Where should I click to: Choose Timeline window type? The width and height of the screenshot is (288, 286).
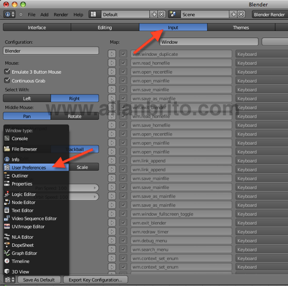(x=36, y=261)
